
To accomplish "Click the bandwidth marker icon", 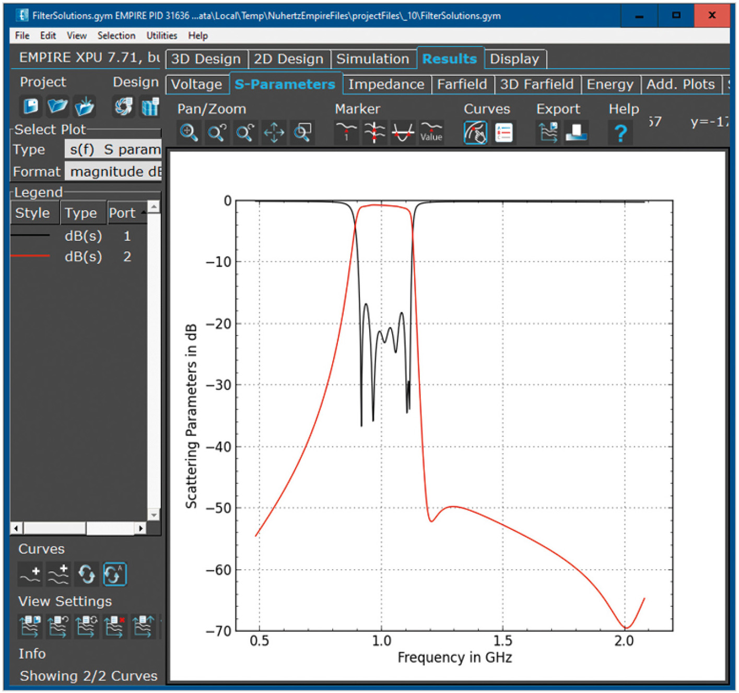I will coord(403,132).
